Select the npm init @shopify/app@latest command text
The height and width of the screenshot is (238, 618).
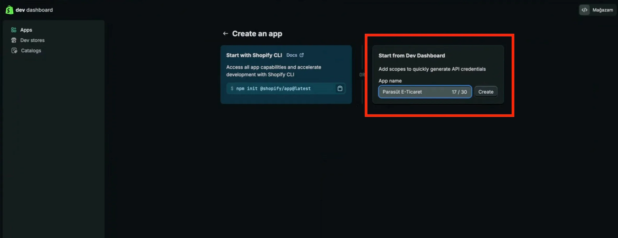click(273, 88)
